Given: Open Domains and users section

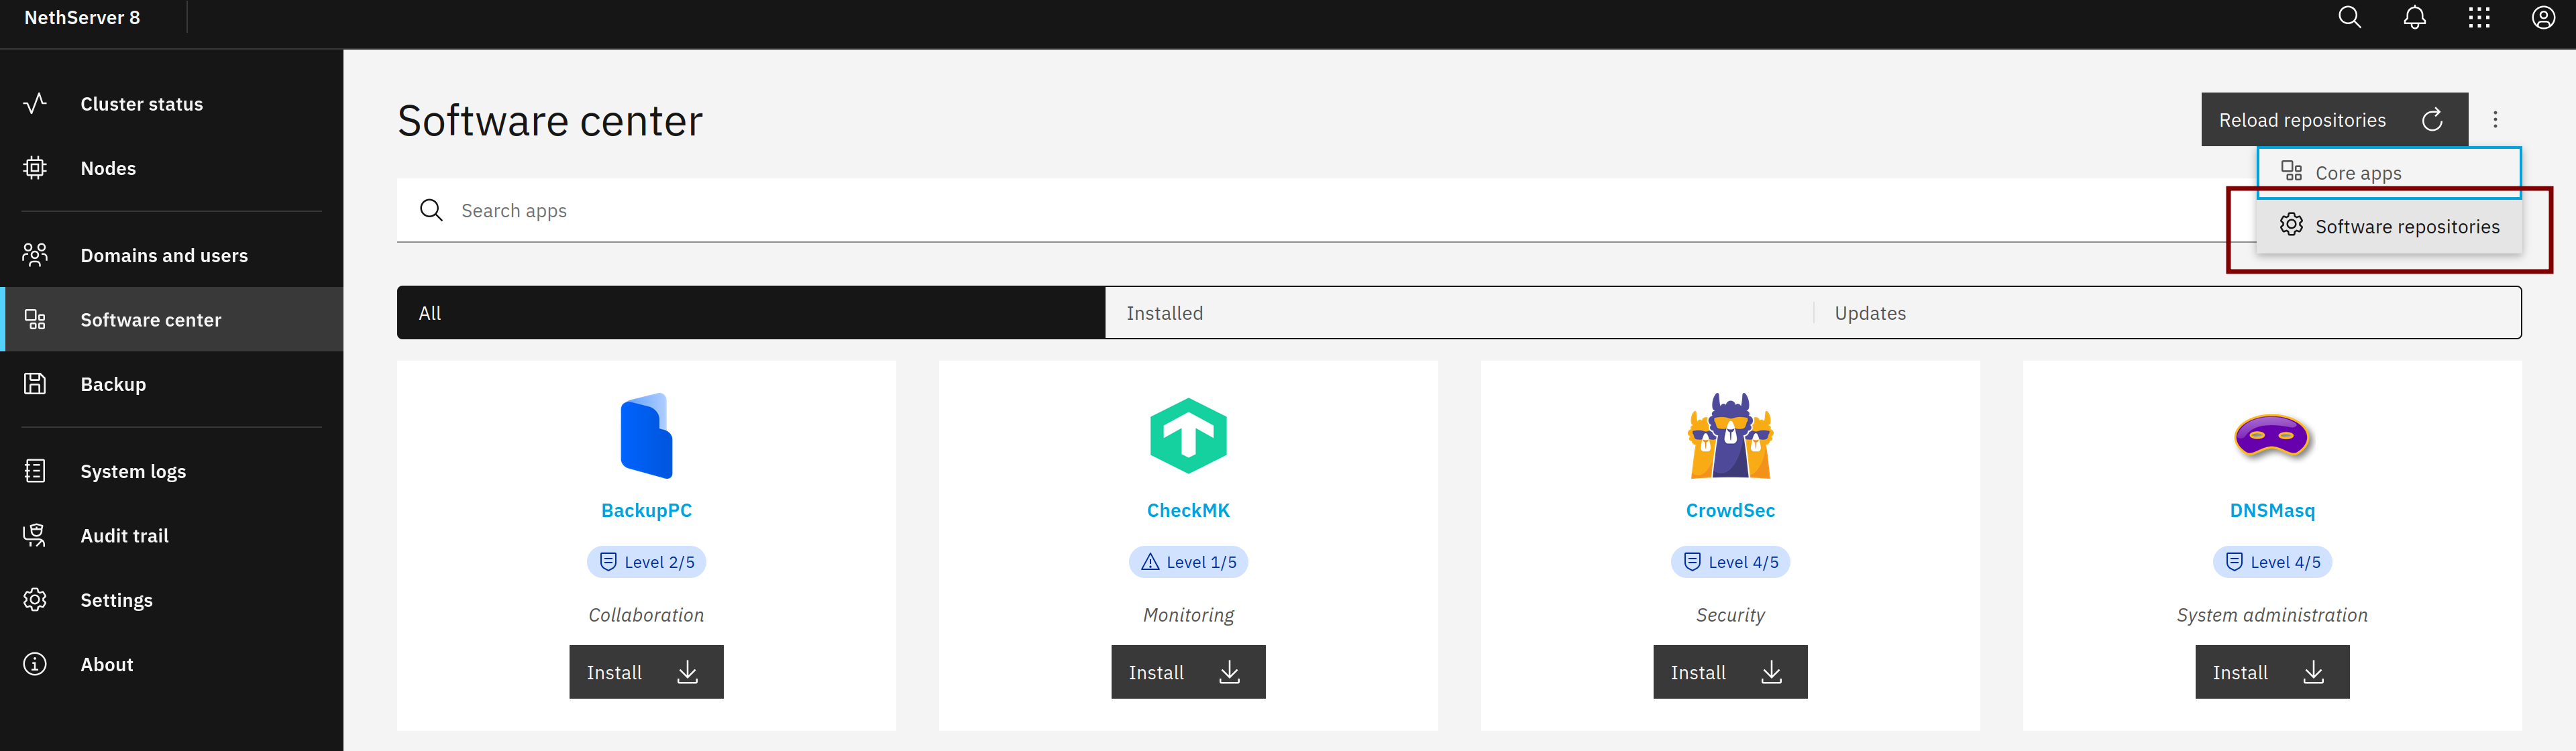Looking at the screenshot, I should (164, 255).
